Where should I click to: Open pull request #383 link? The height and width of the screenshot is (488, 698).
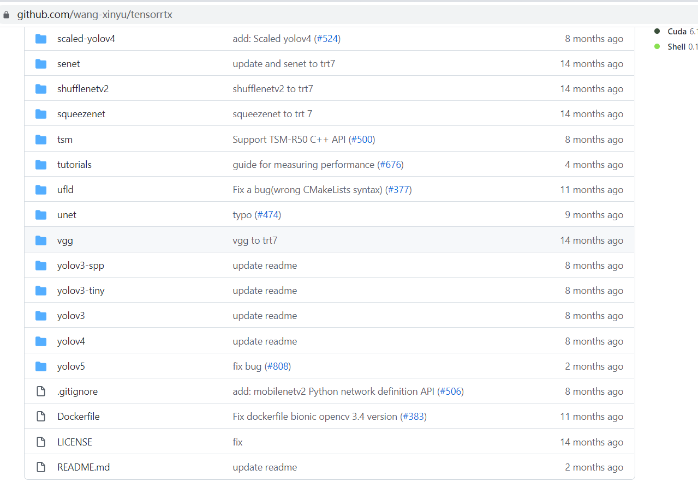click(x=414, y=417)
